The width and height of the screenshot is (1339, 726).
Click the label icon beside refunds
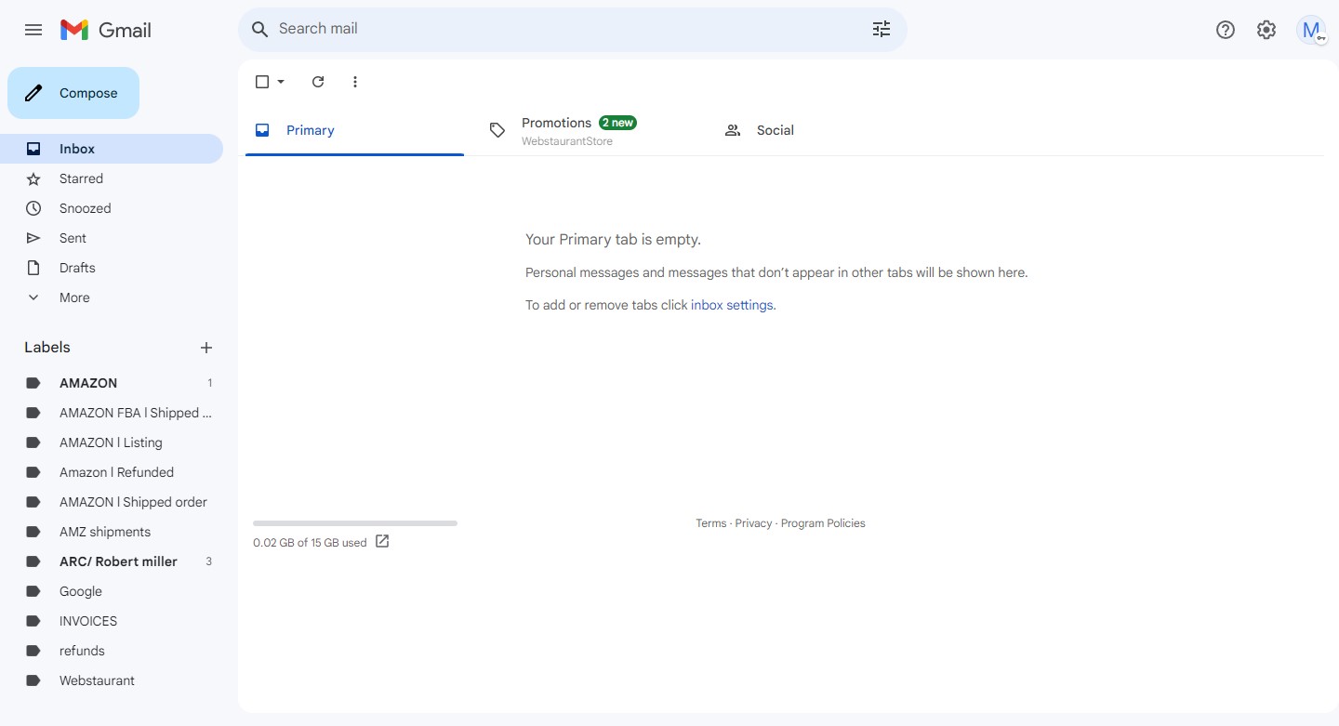pos(33,651)
